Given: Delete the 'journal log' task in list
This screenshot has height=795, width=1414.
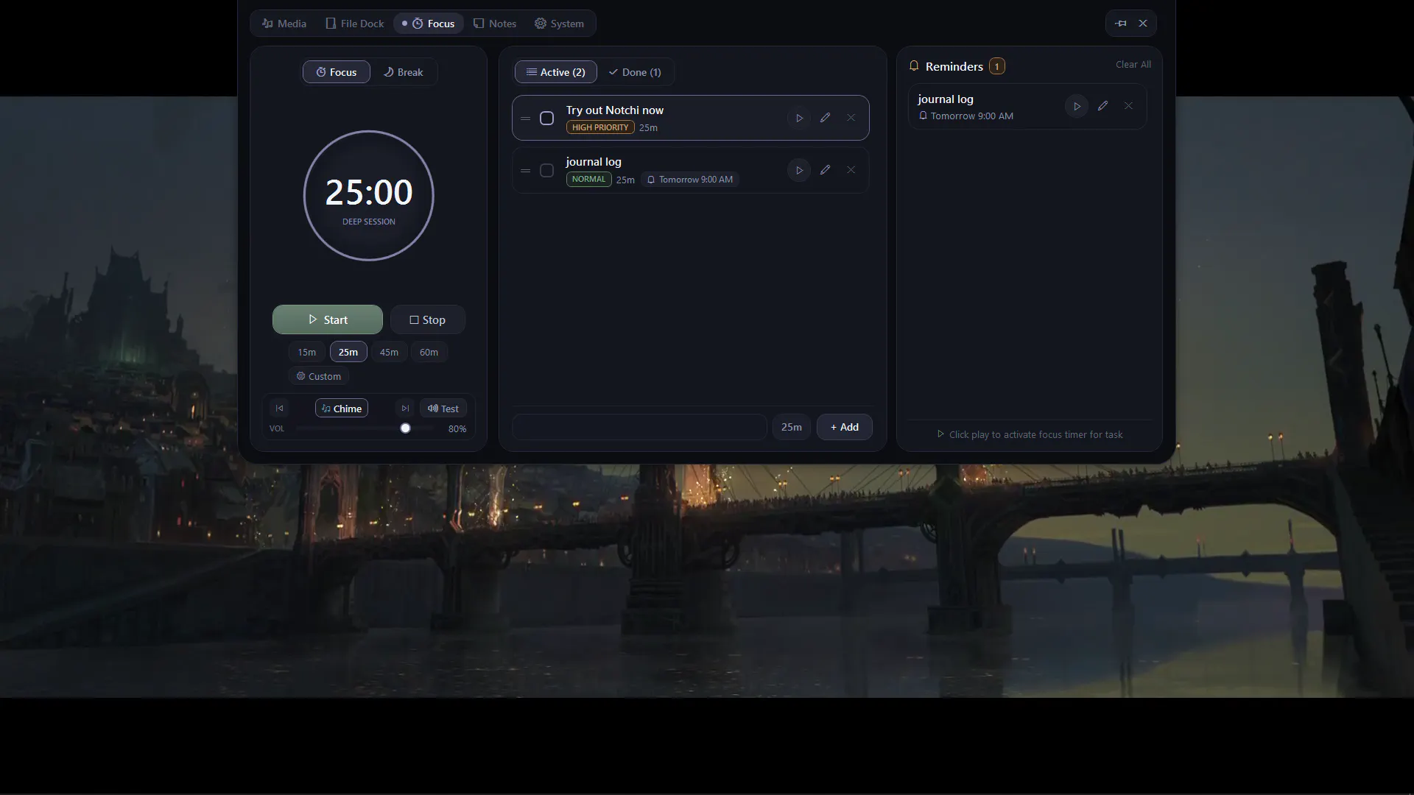Looking at the screenshot, I should (851, 170).
